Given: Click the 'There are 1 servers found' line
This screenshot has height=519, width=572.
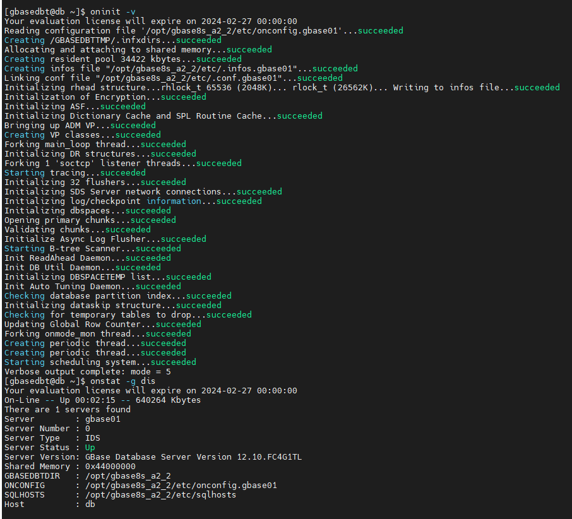Looking at the screenshot, I should click(x=67, y=409).
